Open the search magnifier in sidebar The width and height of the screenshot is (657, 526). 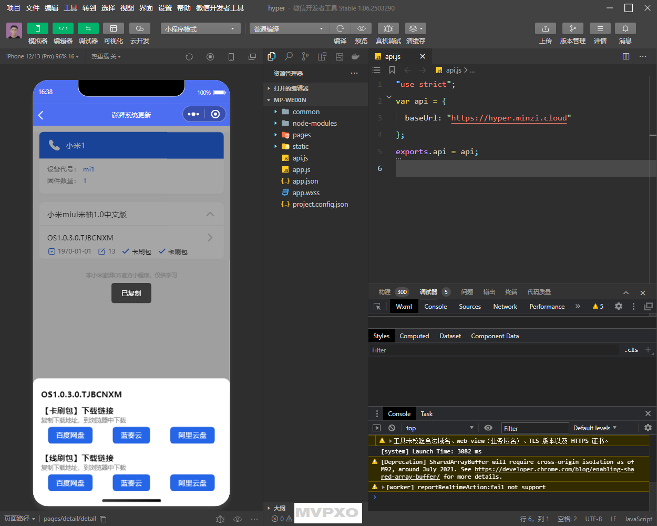pyautogui.click(x=289, y=56)
